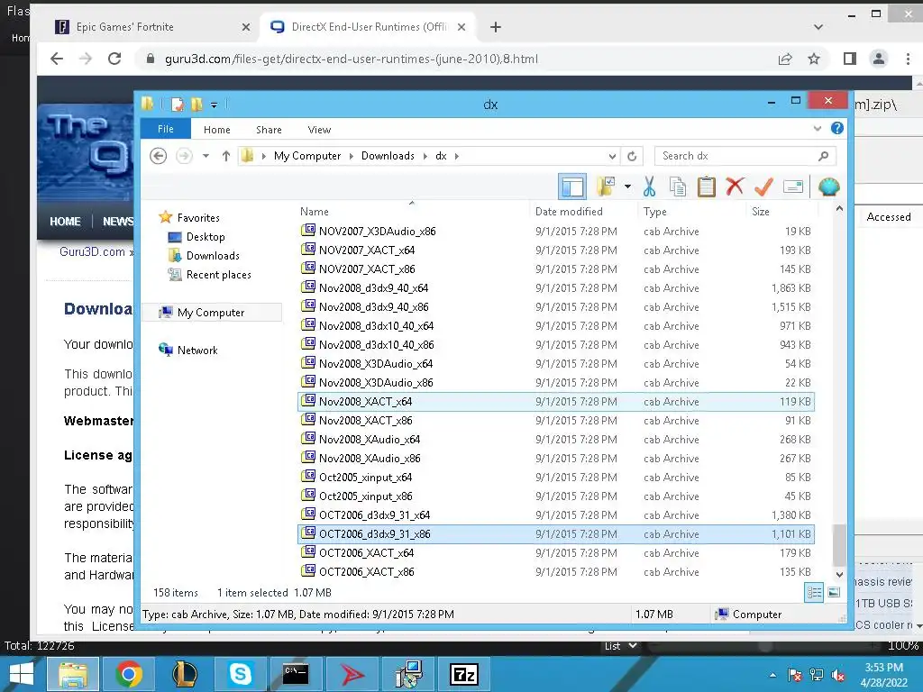Switch to large icons view icon
Image resolution: width=923 pixels, height=692 pixels.
point(834,593)
